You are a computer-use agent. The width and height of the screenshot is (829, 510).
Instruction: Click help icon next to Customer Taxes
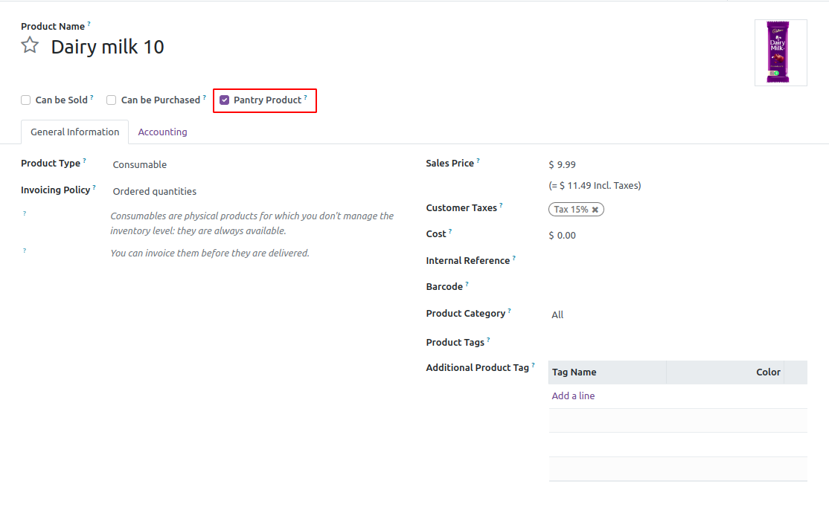tap(501, 205)
